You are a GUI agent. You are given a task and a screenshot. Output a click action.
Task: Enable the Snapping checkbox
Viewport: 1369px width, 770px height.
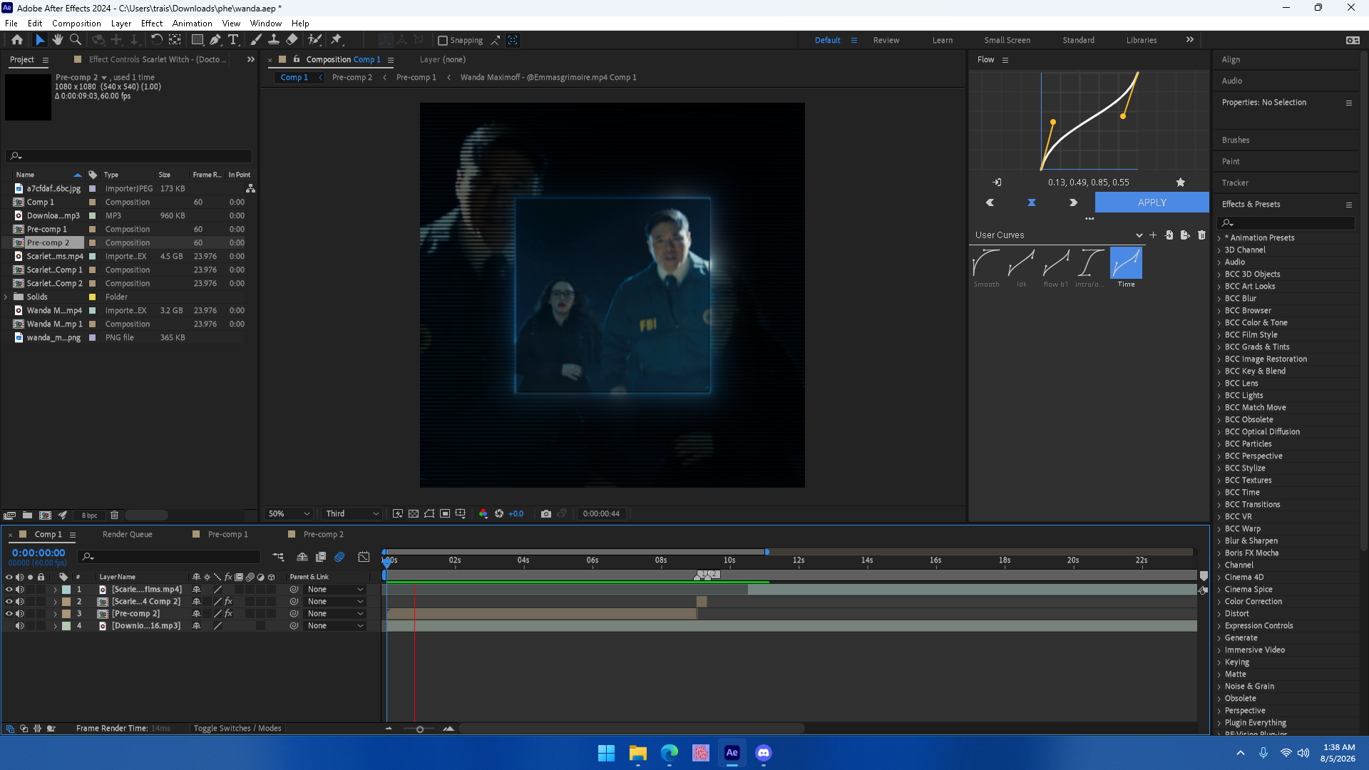(443, 41)
